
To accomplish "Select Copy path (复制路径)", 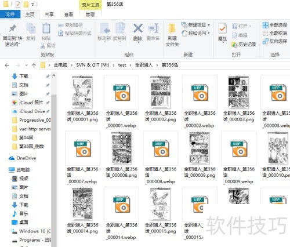I will pyautogui.click(x=70, y=25).
